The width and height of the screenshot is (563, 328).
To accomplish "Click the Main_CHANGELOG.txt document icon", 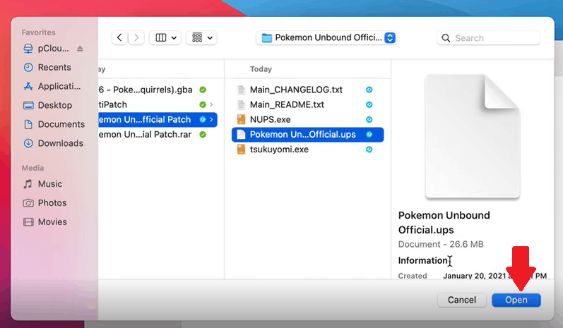I will 242,90.
